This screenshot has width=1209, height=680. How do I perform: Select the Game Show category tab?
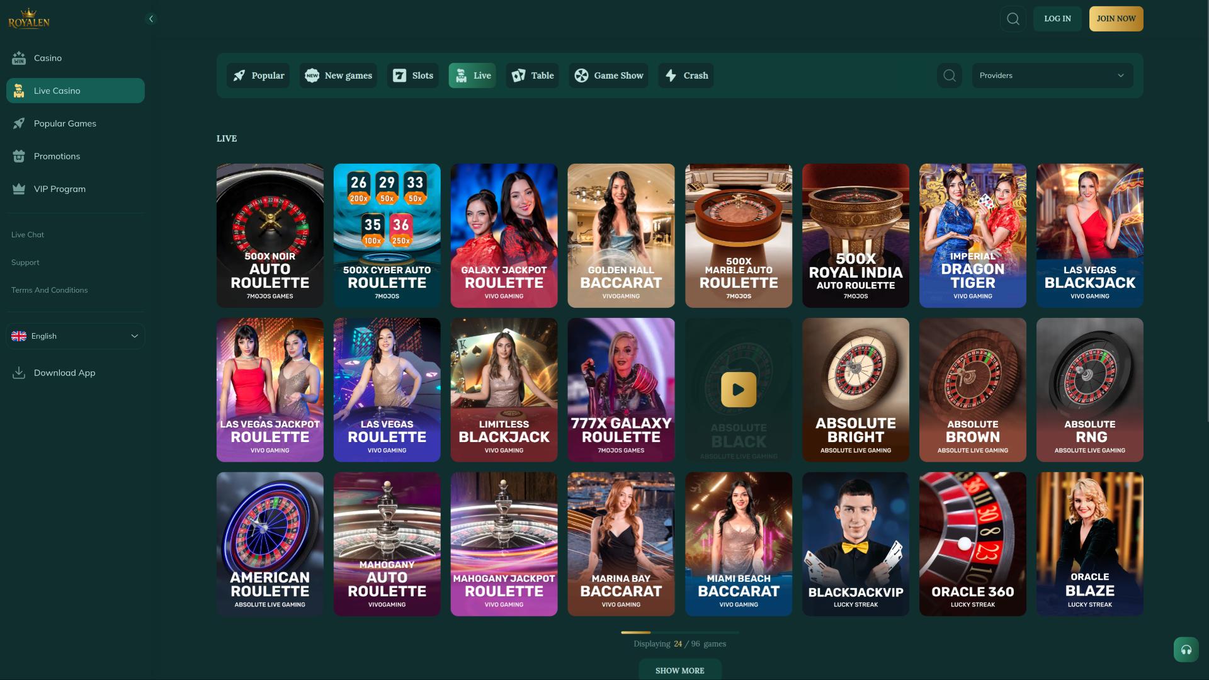click(x=608, y=76)
